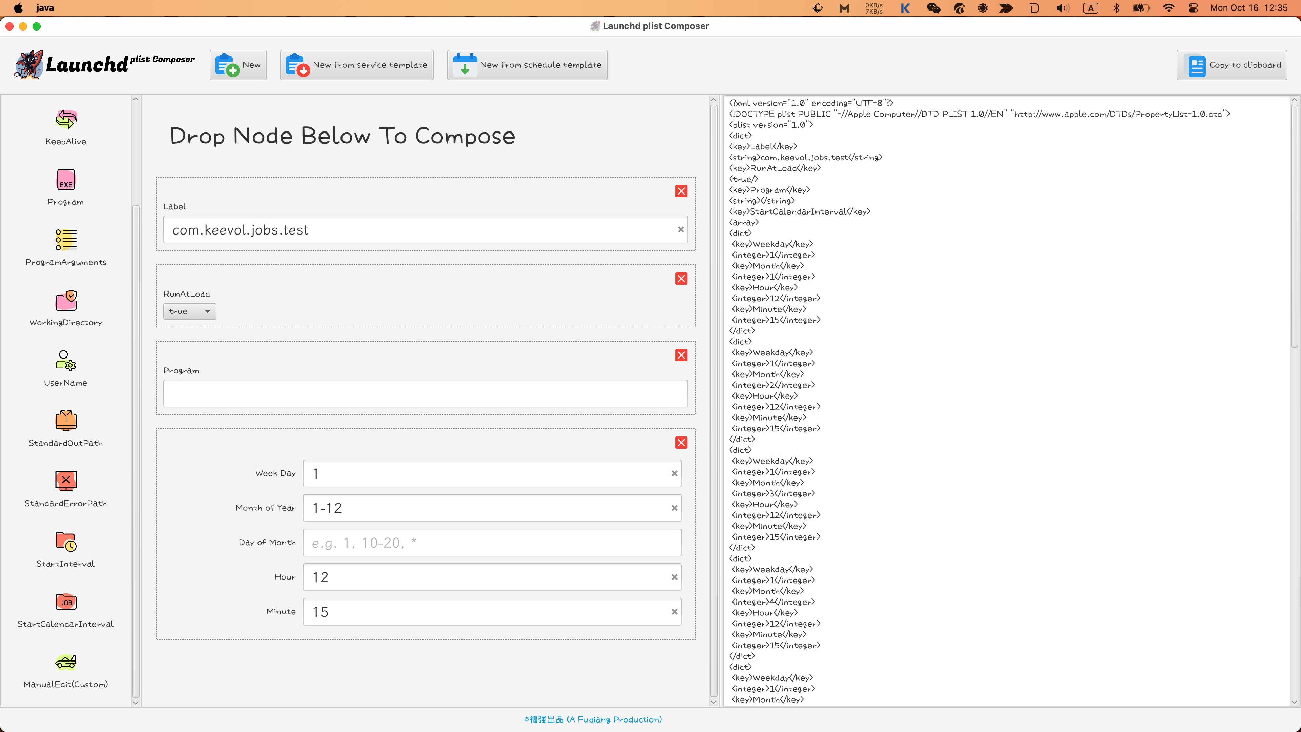
Task: Click the UserName node icon
Action: [x=66, y=361]
